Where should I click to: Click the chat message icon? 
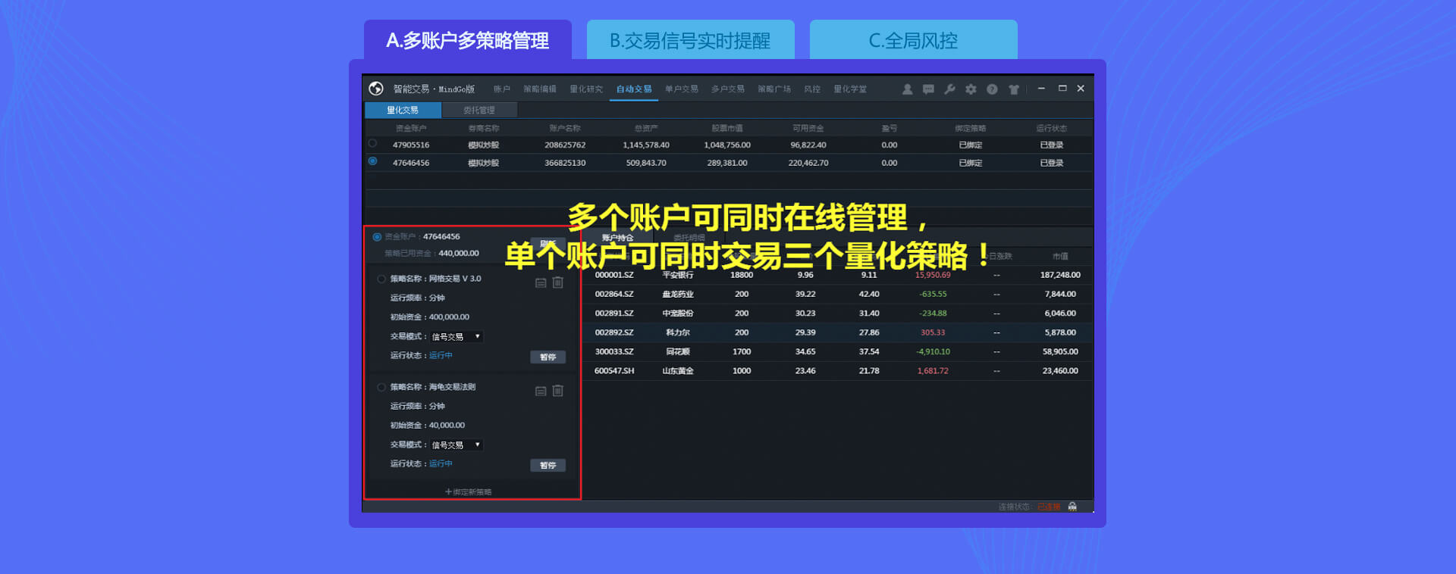click(928, 89)
